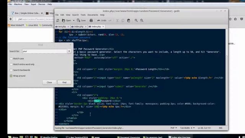Close the Box Firefox tab
Image resolution: width=245 pixels, height=138 pixels.
42,13
